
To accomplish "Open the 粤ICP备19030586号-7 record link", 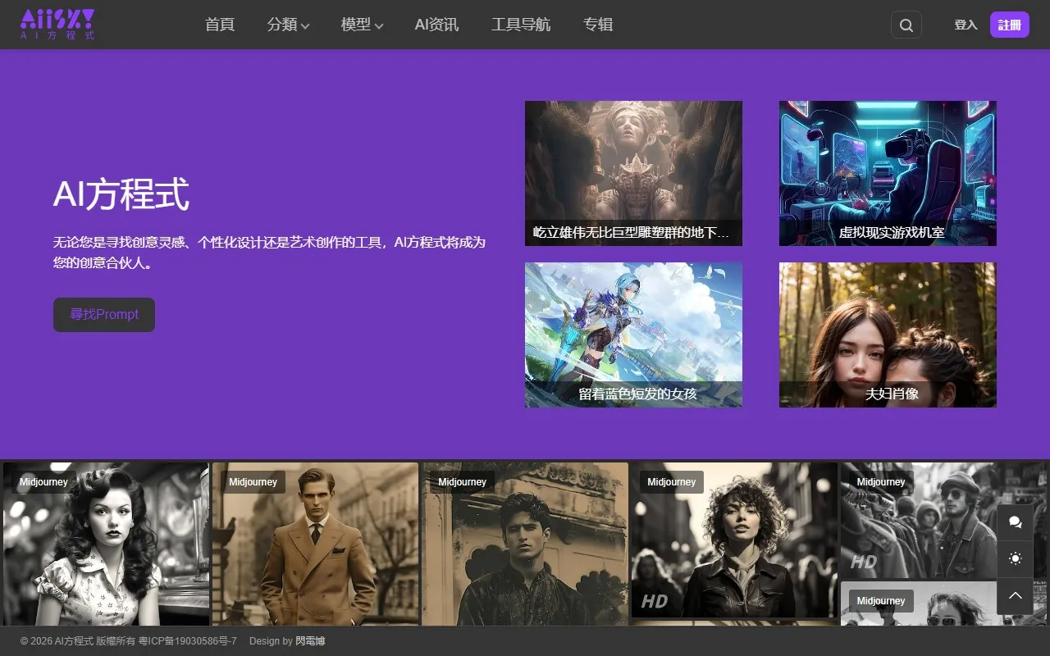I will [189, 640].
